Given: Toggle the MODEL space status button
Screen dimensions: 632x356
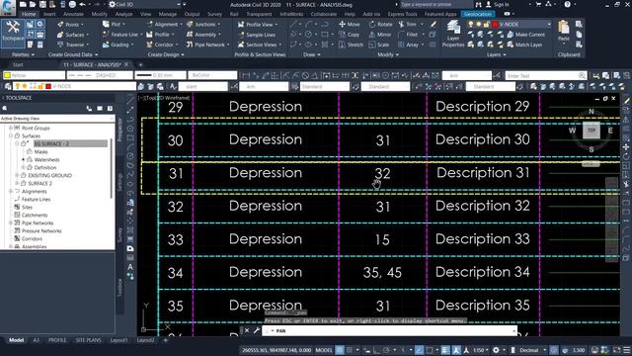Looking at the screenshot, I should (x=324, y=350).
